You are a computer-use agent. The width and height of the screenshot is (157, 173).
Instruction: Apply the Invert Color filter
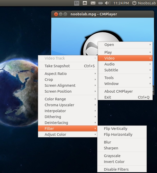coord(122,162)
